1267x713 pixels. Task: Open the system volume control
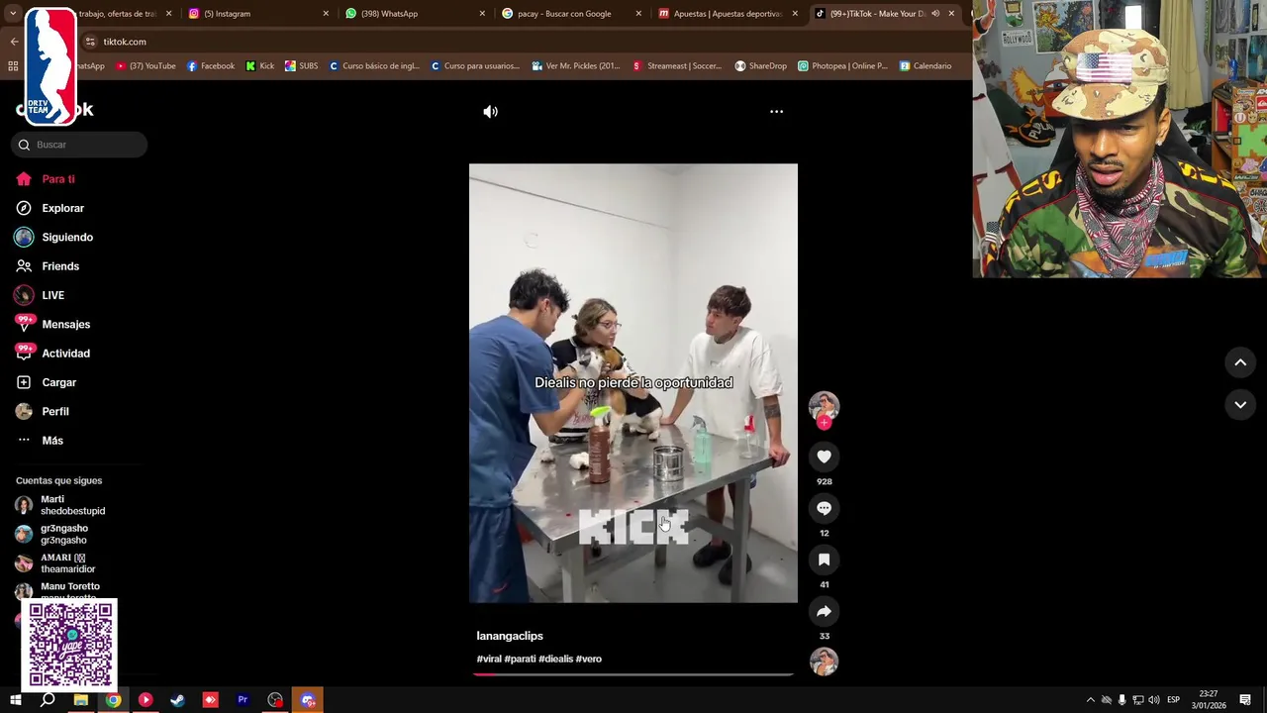(x=1154, y=700)
